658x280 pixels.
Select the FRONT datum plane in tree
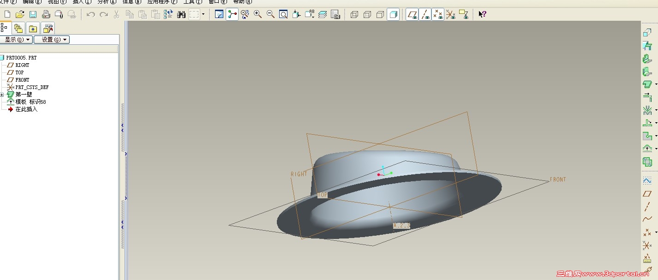(22, 80)
